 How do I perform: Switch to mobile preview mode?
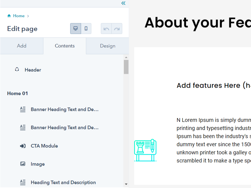tap(86, 29)
